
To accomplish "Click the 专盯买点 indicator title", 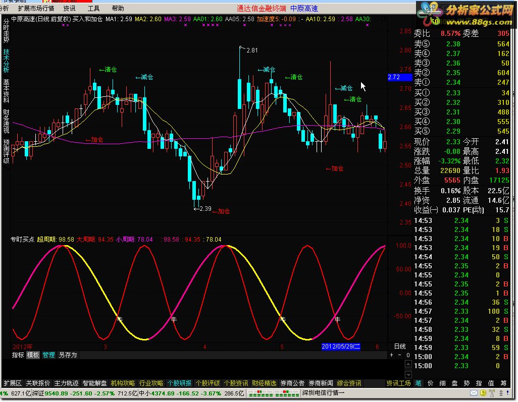I will (22, 240).
